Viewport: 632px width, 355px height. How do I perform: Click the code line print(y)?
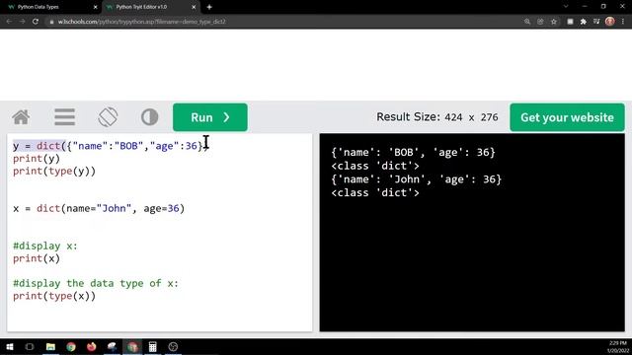[x=37, y=159]
